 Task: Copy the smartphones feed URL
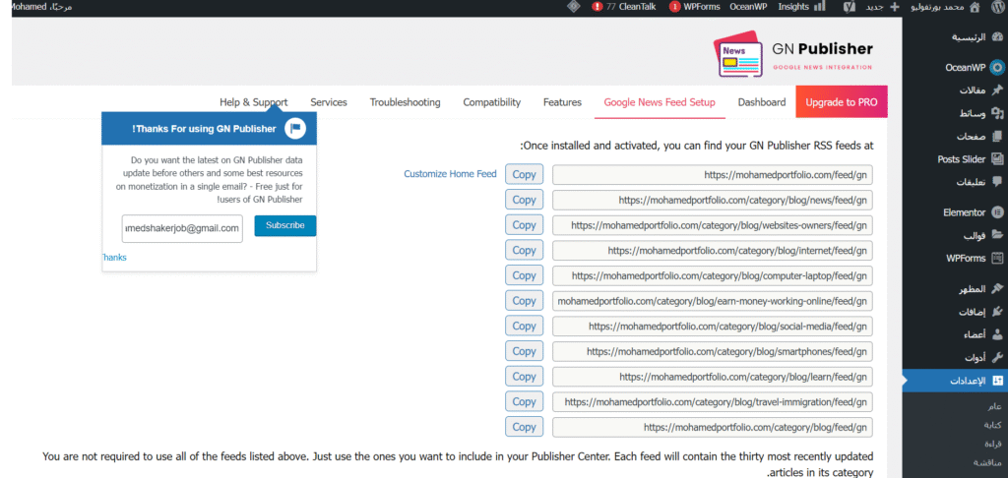tap(524, 351)
